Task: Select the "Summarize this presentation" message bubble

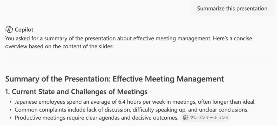Action: pos(232,8)
